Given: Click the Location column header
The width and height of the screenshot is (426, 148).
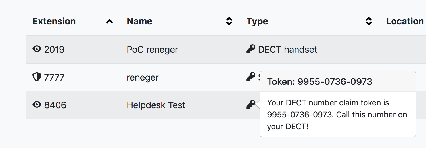Looking at the screenshot, I should pyautogui.click(x=405, y=21).
